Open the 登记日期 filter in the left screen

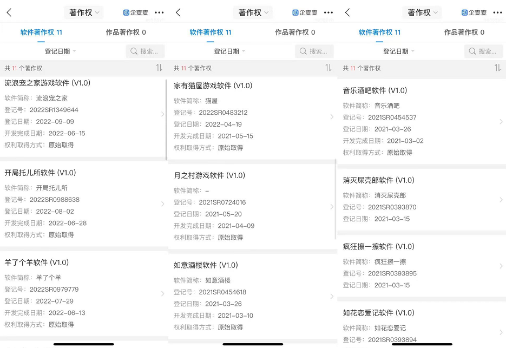tap(61, 51)
